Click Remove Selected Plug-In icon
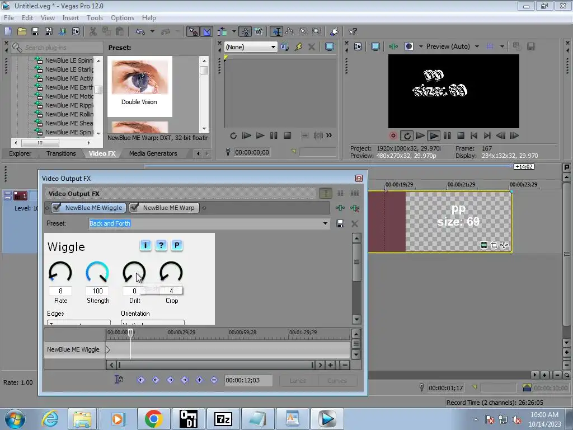The height and width of the screenshot is (430, 573). [x=354, y=208]
